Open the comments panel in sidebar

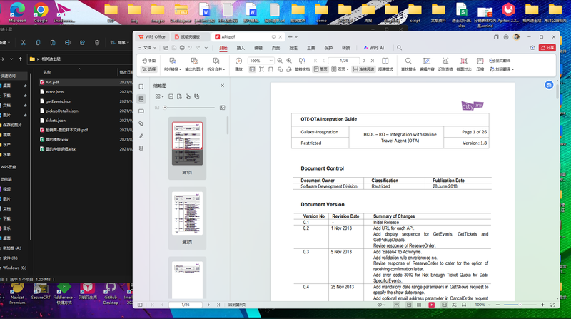[141, 111]
